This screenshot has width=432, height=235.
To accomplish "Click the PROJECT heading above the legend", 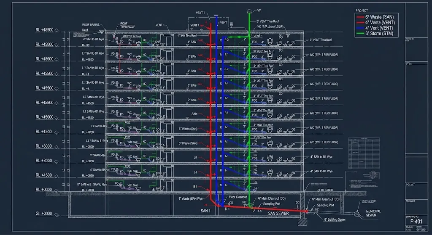I will tap(362, 11).
